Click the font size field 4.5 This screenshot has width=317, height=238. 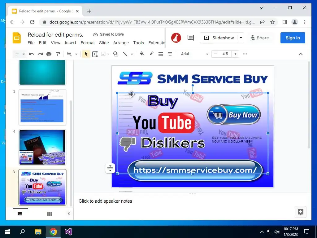click(225, 54)
